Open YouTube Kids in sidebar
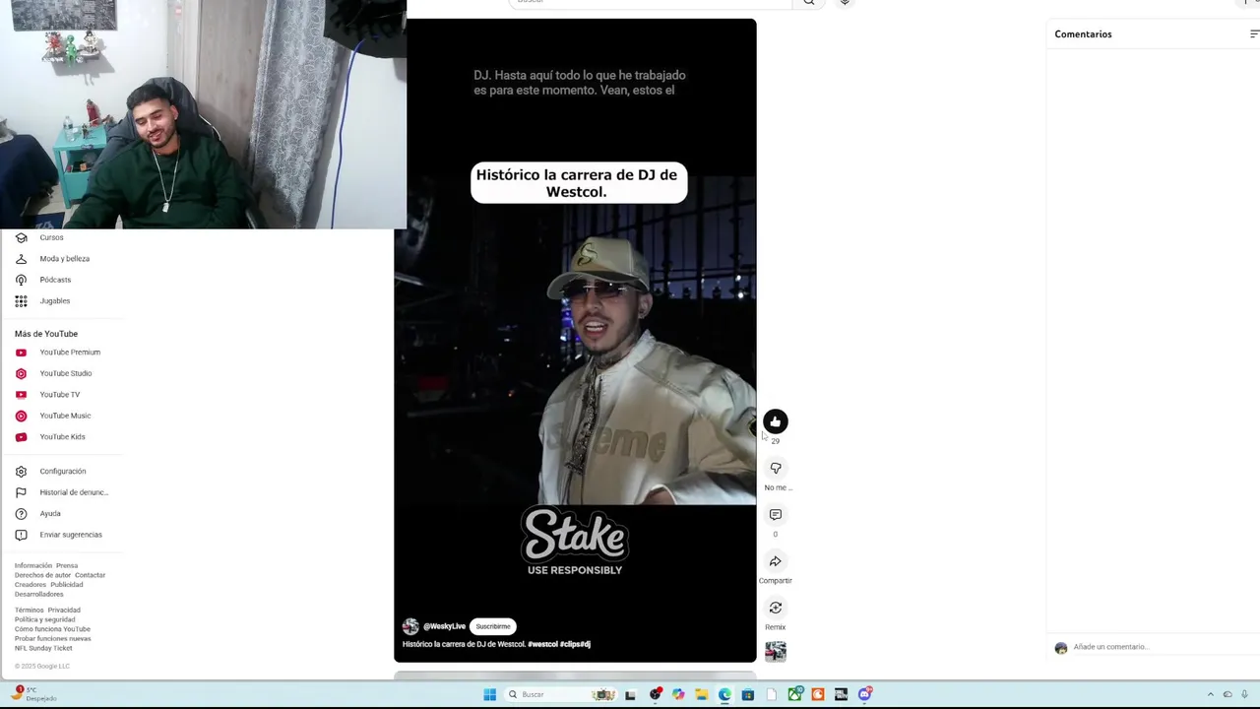1260x709 pixels. pyautogui.click(x=61, y=437)
